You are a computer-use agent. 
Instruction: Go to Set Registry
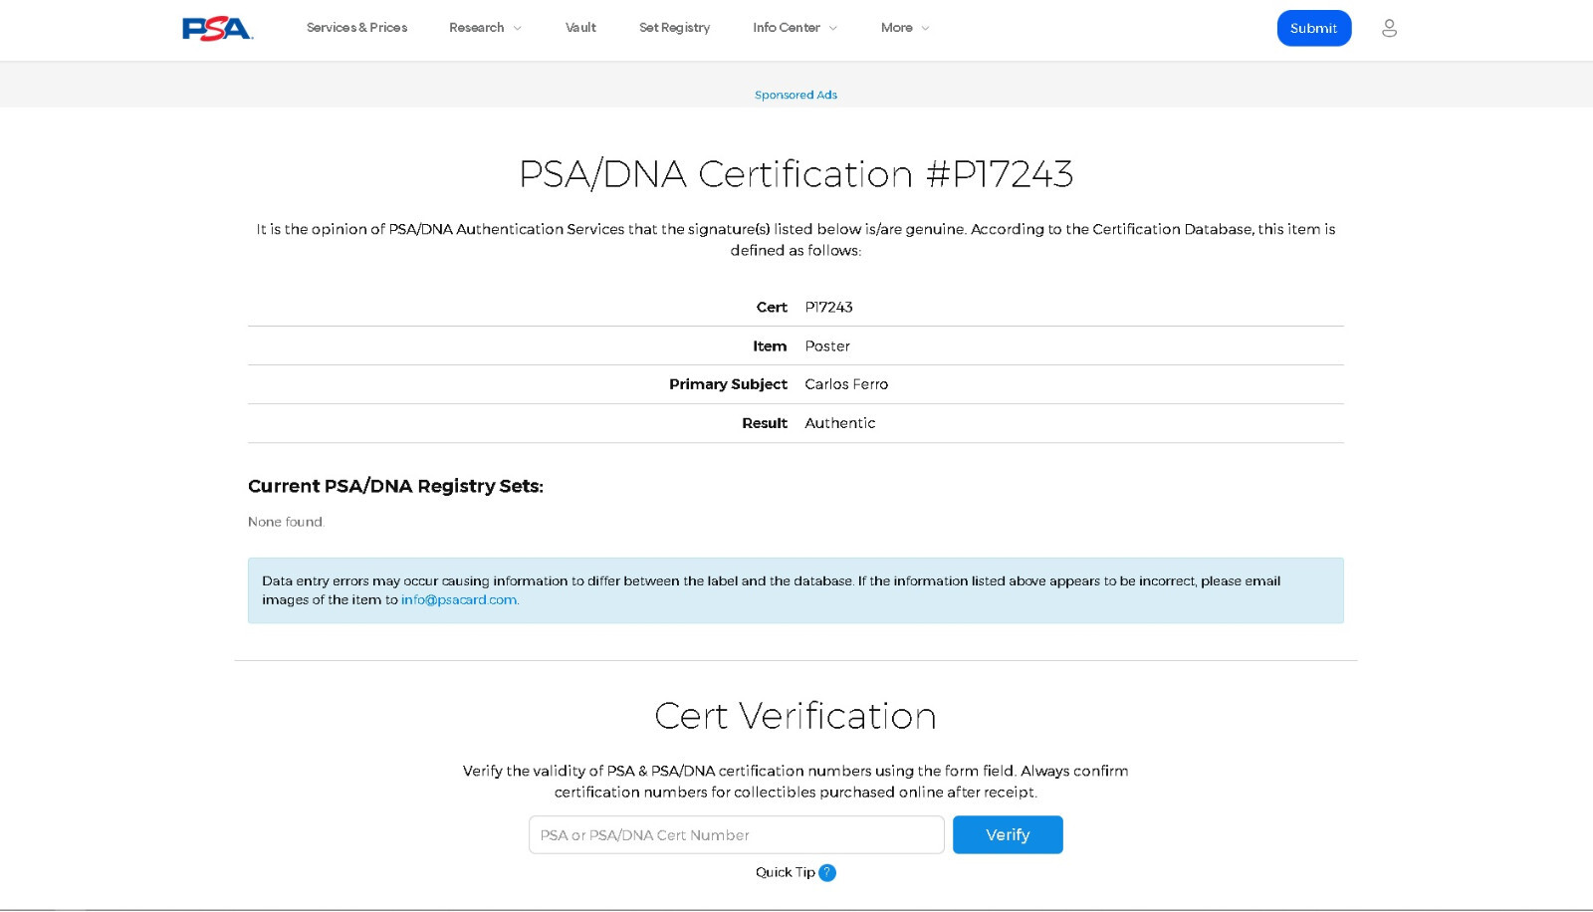674,28
